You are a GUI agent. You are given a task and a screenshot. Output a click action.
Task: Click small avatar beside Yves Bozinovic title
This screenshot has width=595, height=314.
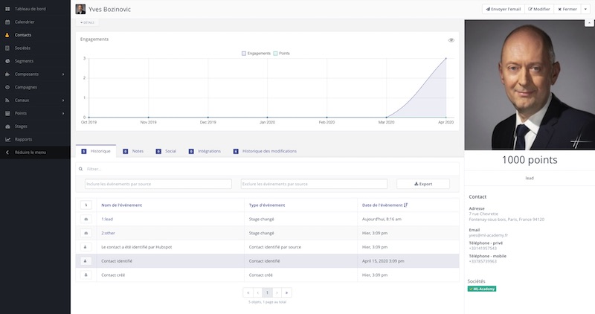80,9
